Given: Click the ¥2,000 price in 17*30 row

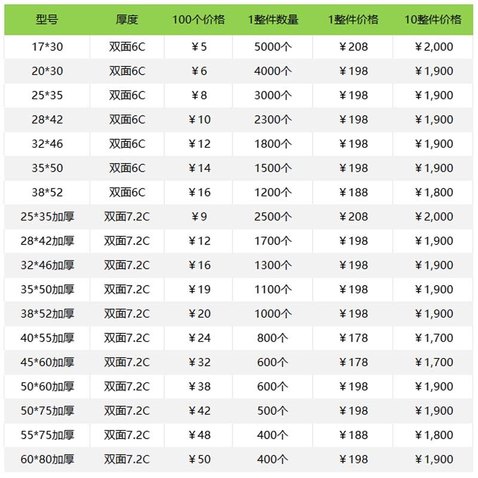Looking at the screenshot, I should coord(434,47).
